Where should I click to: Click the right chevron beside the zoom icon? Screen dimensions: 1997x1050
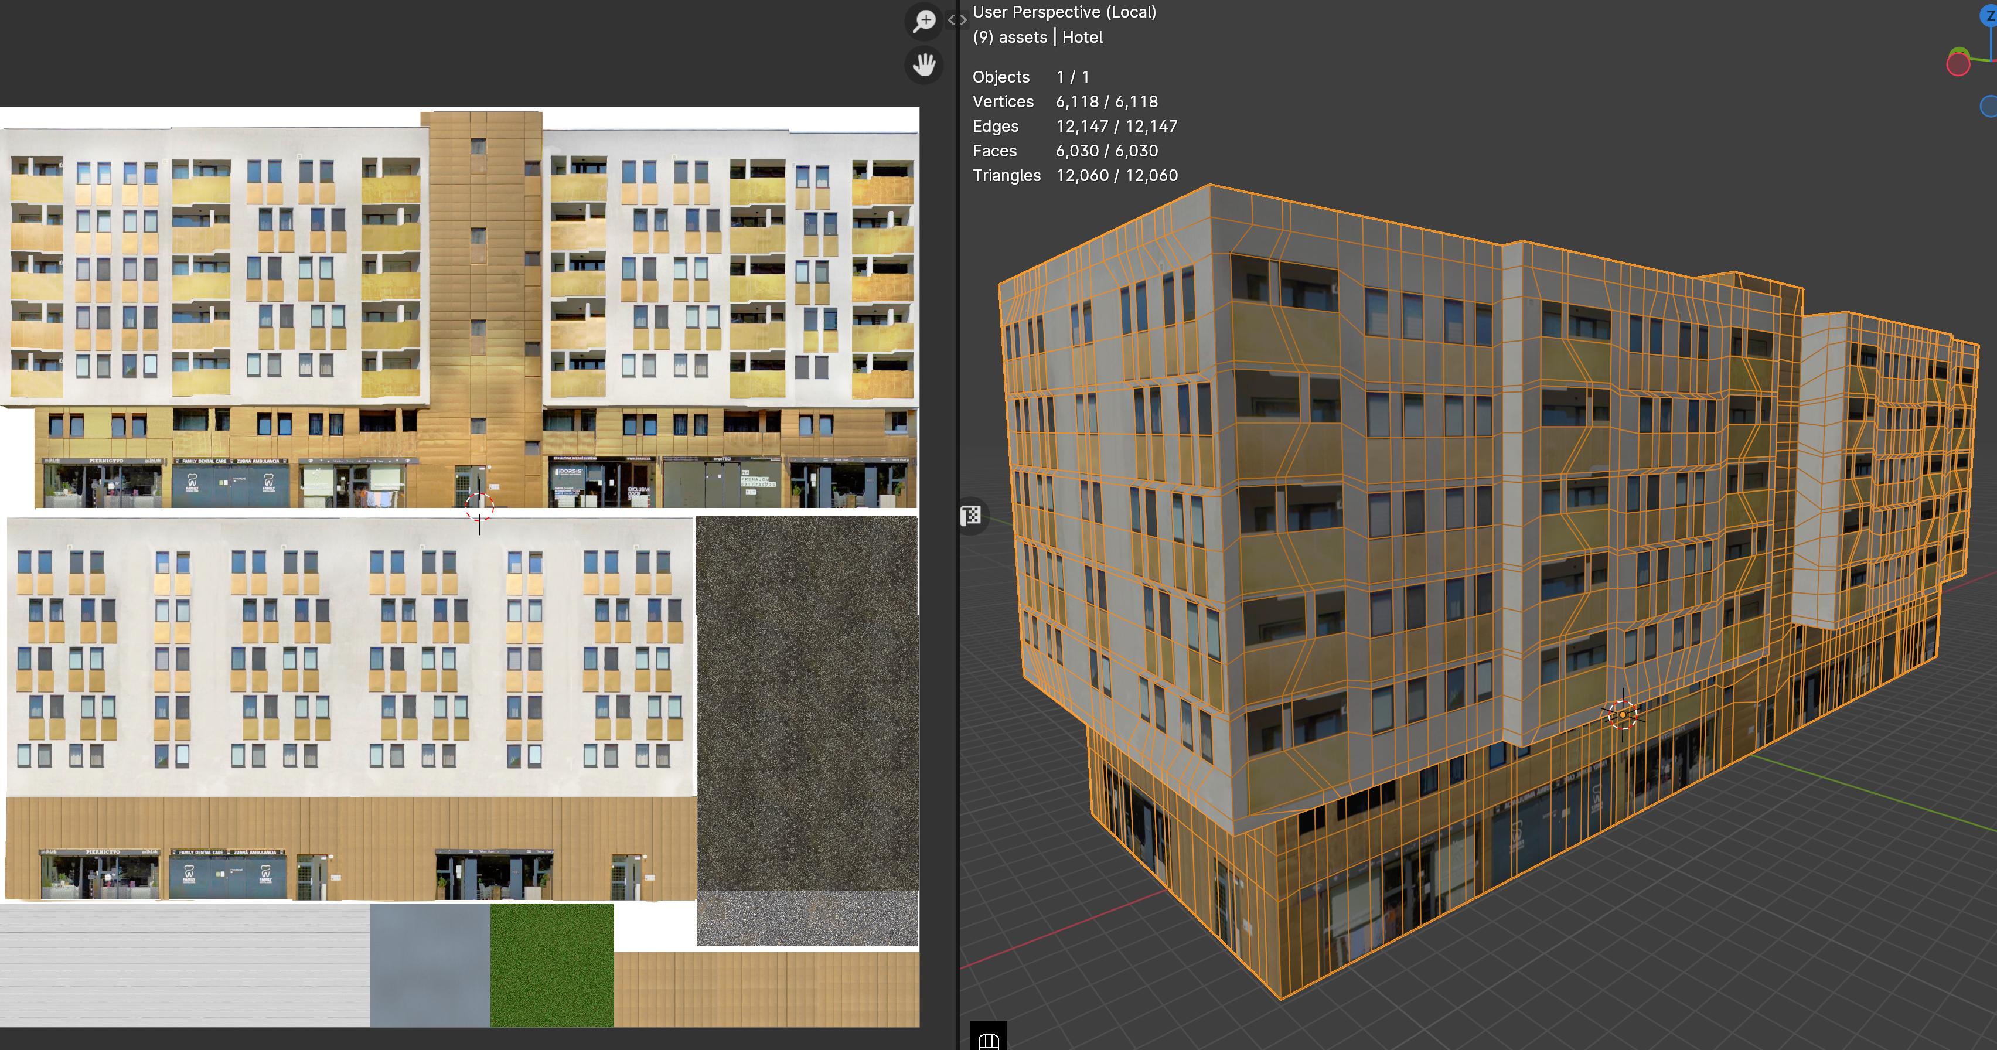point(963,21)
